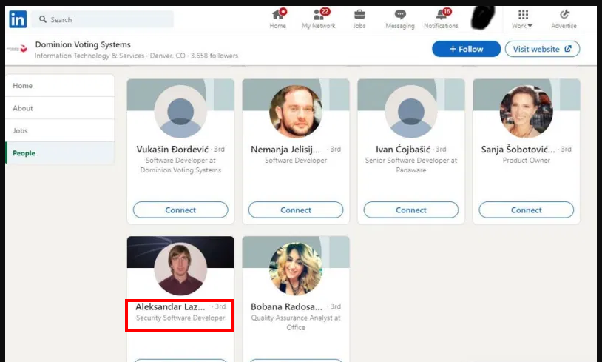
Task: Click Nemanja Jelisij... profile photo
Action: point(296,112)
